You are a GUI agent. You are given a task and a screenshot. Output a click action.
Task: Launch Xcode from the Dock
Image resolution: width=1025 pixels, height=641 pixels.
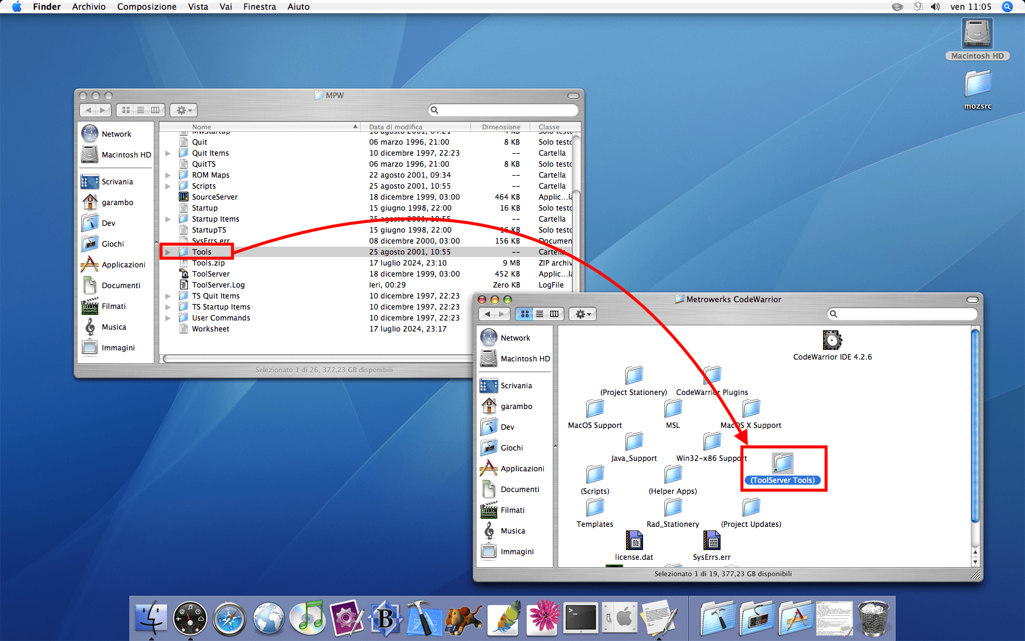coord(424,618)
